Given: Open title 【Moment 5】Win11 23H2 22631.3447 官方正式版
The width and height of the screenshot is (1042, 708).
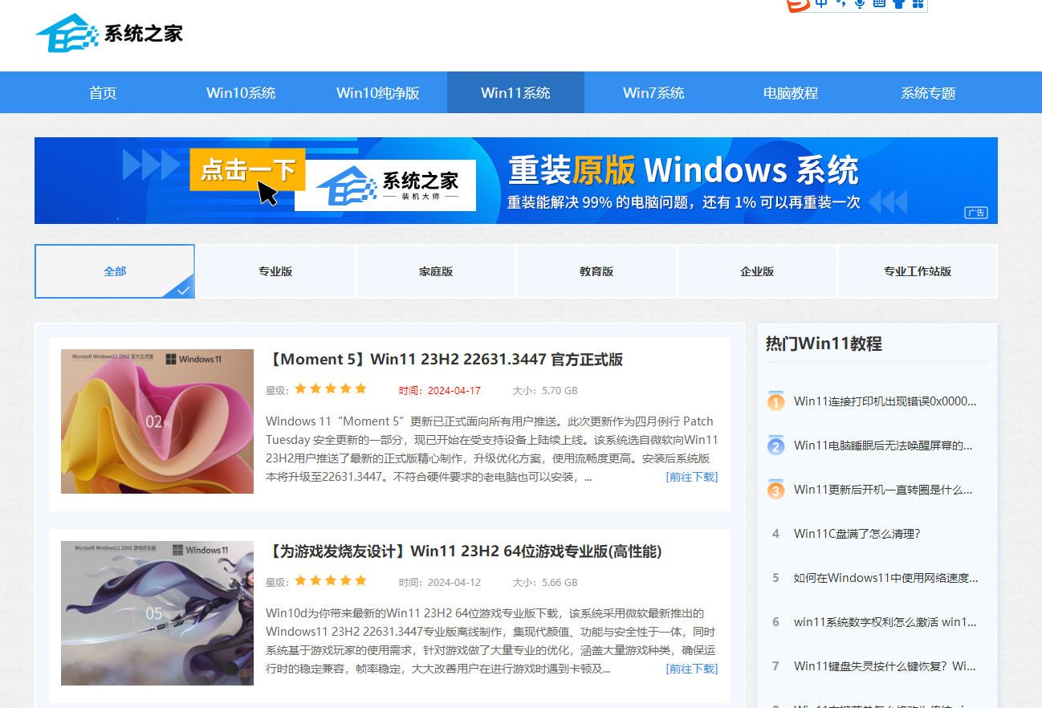Looking at the screenshot, I should tap(444, 360).
